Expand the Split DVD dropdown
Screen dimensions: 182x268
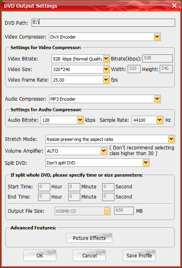click(97, 163)
